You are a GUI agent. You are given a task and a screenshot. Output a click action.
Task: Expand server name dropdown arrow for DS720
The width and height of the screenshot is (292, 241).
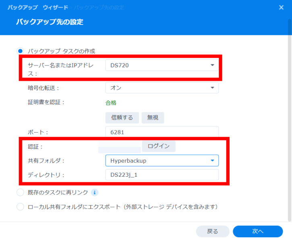coord(212,65)
